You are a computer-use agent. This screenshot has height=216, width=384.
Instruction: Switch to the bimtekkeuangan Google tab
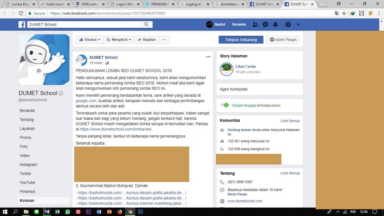[x=230, y=4]
